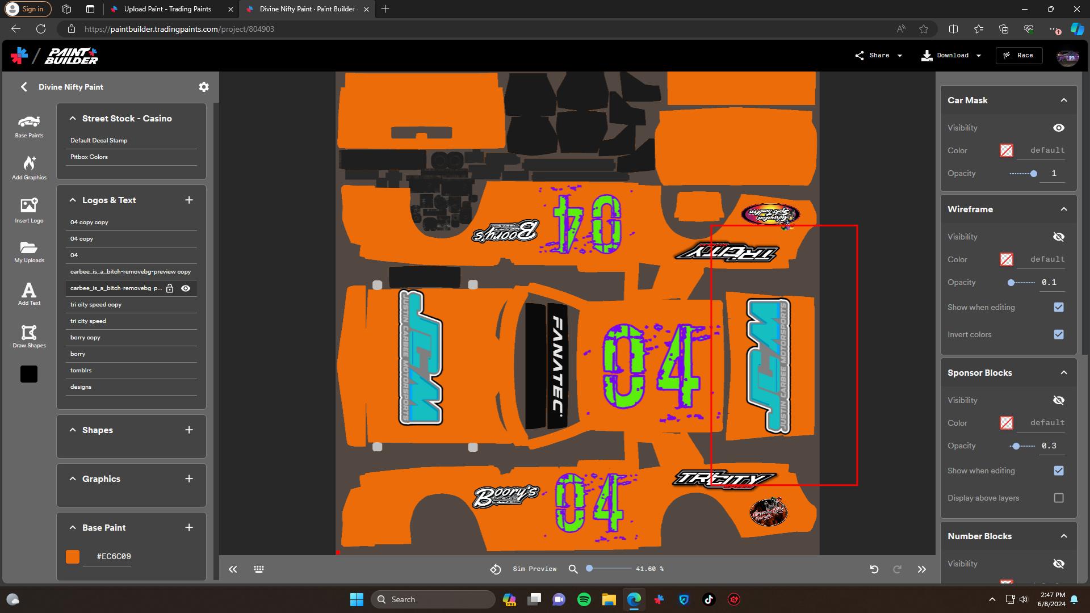The width and height of the screenshot is (1090, 613).
Task: Click the undo arrow below the canvas
Action: pos(874,569)
